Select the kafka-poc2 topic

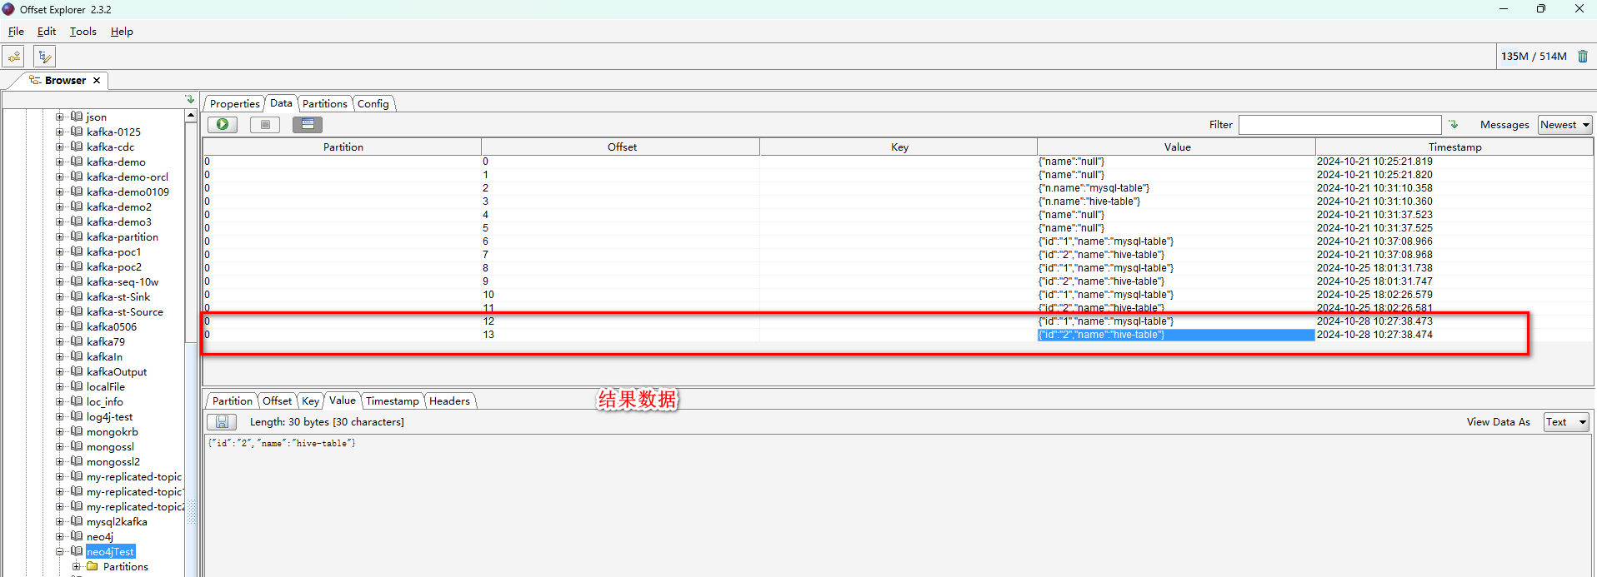114,266
